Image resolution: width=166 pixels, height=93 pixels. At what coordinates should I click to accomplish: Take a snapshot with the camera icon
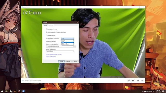click(129, 81)
